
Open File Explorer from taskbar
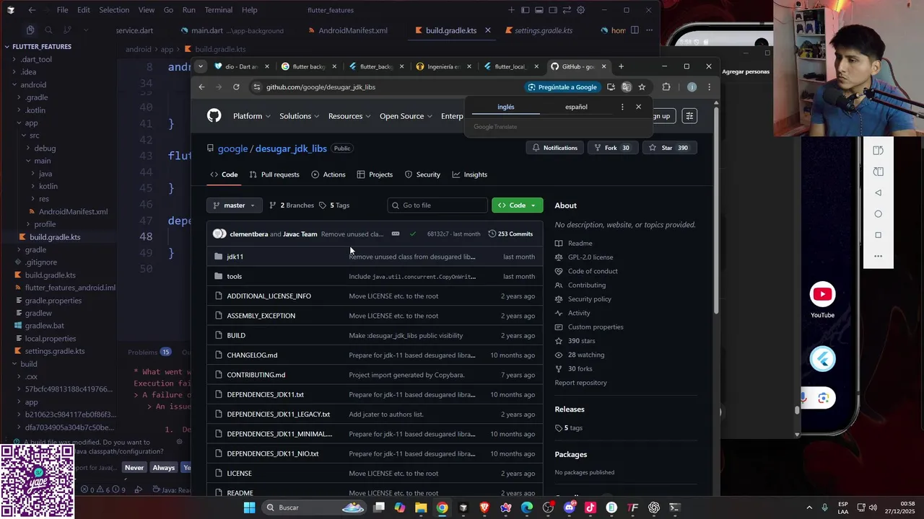click(x=421, y=507)
